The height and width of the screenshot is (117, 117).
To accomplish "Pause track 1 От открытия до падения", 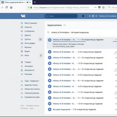I will coord(50,40).
